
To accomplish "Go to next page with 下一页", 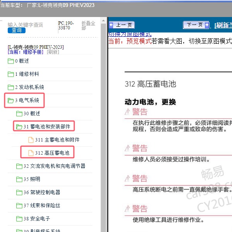I will pyautogui.click(x=196, y=25).
